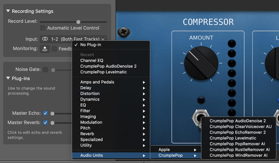This screenshot has height=163, width=279.
Task: Choose No Plug-in option
Action: pos(111,45)
